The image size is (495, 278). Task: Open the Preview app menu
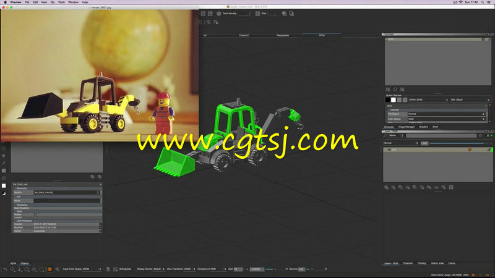[15, 2]
